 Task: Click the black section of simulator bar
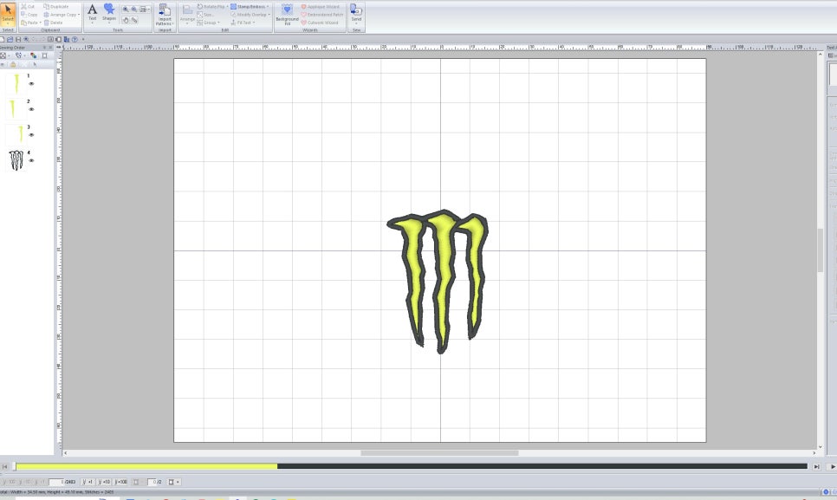point(542,466)
